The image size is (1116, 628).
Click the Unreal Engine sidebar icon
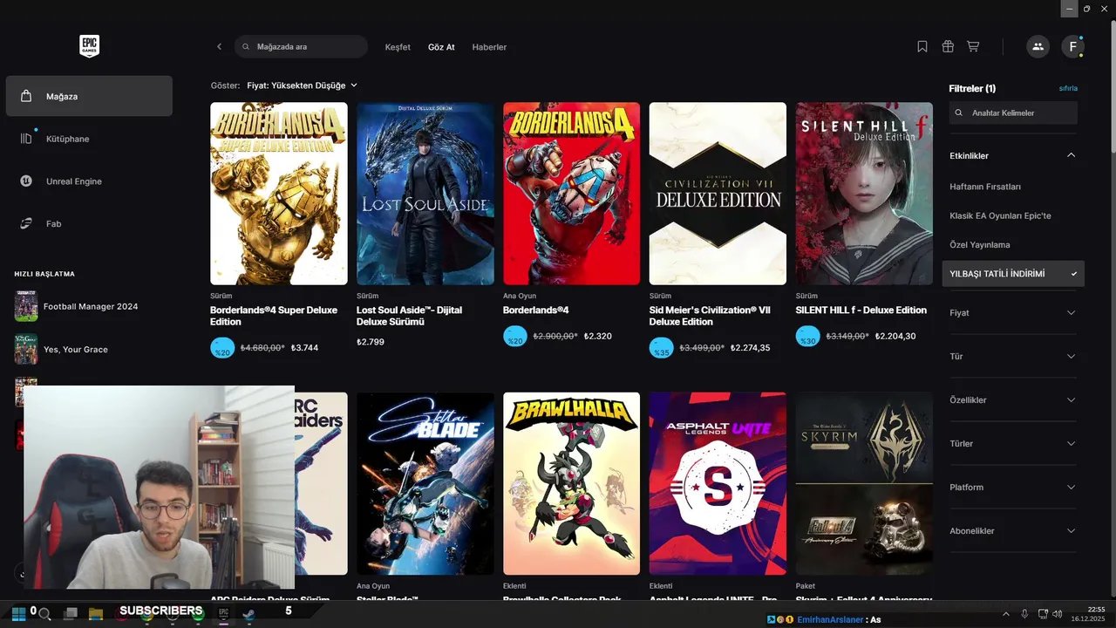click(26, 181)
